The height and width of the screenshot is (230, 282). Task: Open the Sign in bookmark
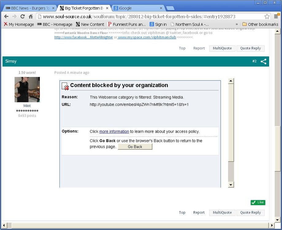tap(158, 24)
